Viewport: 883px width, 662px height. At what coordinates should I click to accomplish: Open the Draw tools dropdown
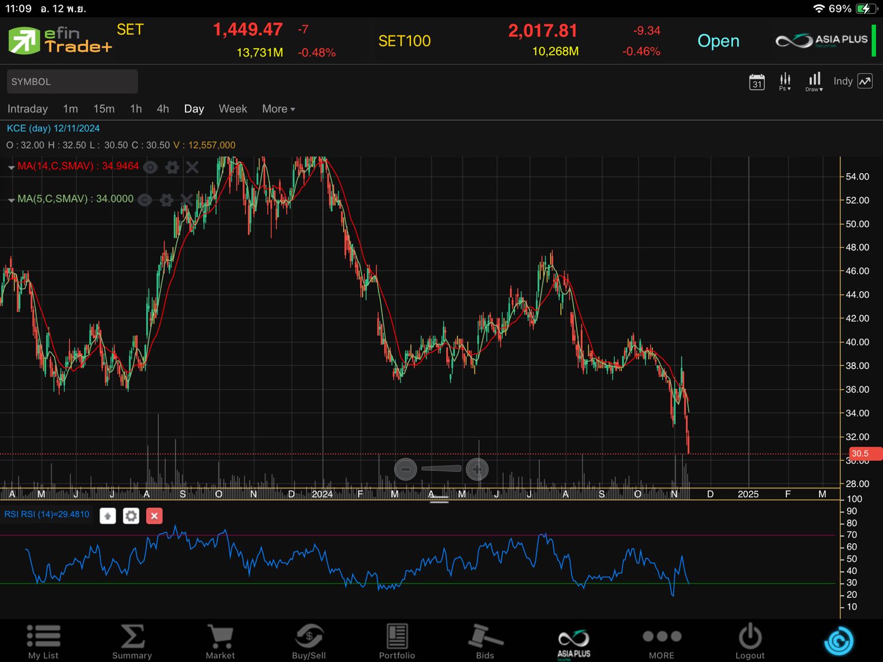pyautogui.click(x=814, y=82)
